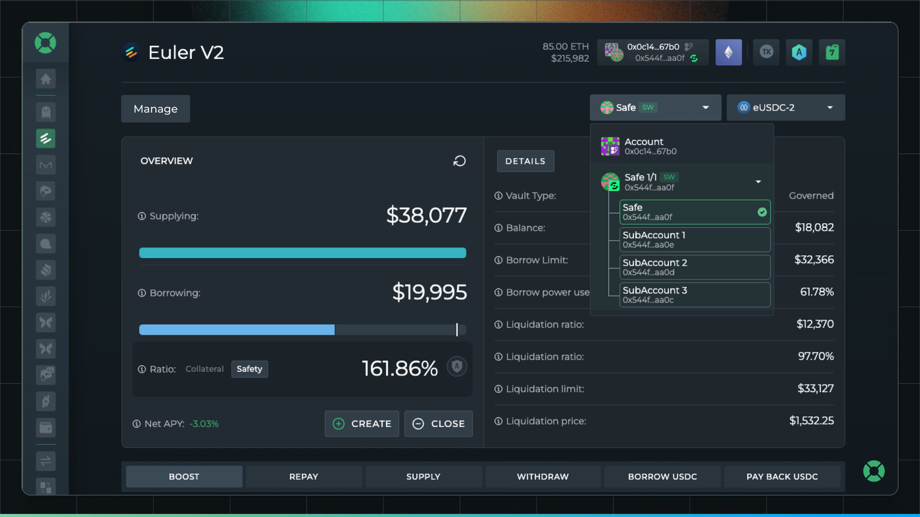Click the info icon next to Net APY

click(x=137, y=424)
